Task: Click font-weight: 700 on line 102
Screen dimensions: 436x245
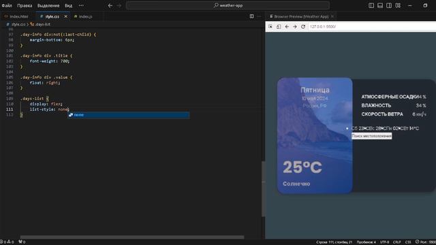Action: tap(50, 61)
